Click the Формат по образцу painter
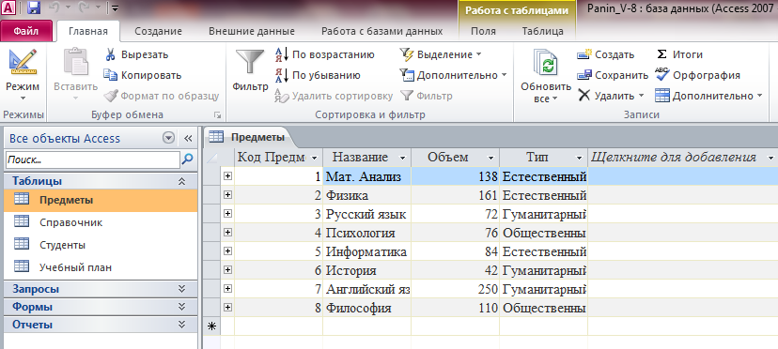The image size is (778, 349). tap(162, 96)
